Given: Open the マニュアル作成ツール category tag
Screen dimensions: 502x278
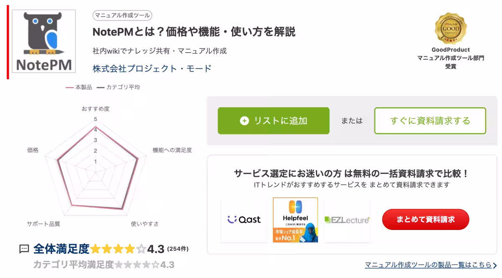Looking at the screenshot, I should pyautogui.click(x=123, y=15).
